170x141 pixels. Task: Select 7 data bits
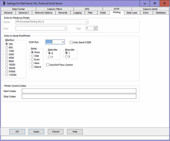point(49,57)
